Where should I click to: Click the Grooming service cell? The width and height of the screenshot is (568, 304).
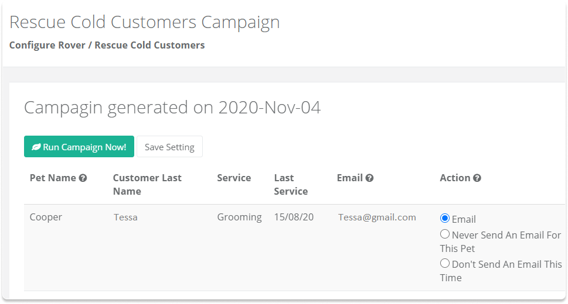click(239, 217)
